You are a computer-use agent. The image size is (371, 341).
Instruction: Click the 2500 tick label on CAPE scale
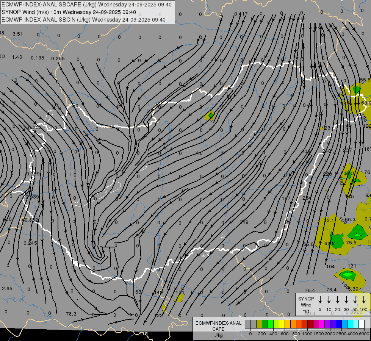tap(341, 334)
